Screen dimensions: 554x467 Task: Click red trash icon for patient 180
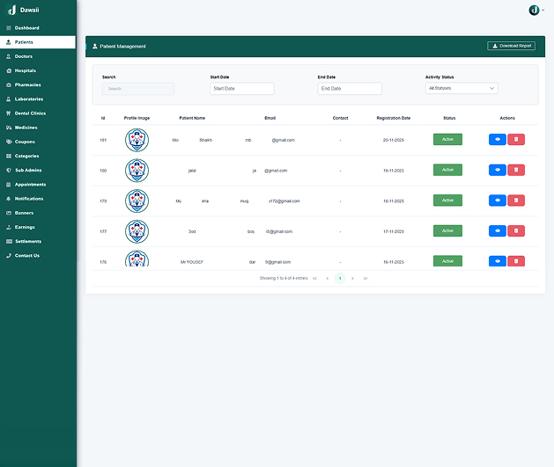coord(516,170)
